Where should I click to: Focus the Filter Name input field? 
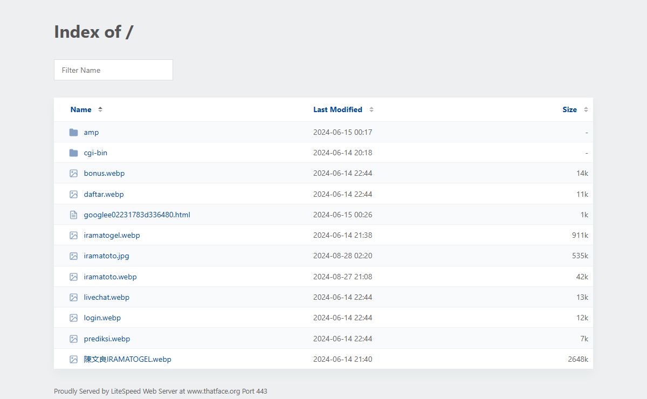[x=113, y=70]
